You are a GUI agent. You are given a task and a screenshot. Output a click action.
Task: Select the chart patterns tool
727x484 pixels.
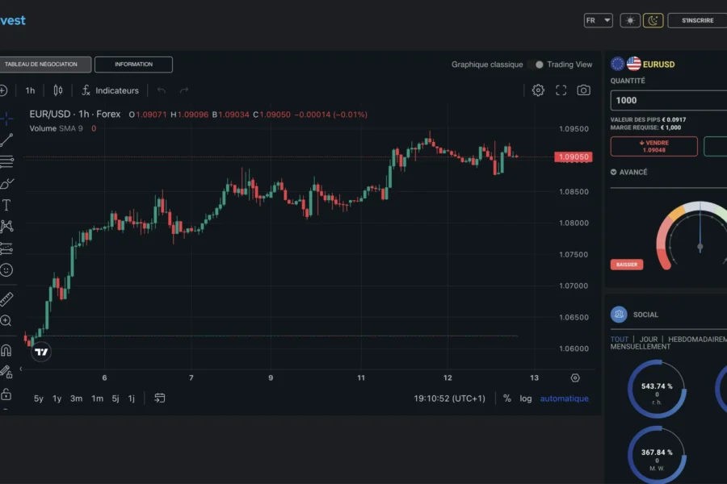(6, 226)
